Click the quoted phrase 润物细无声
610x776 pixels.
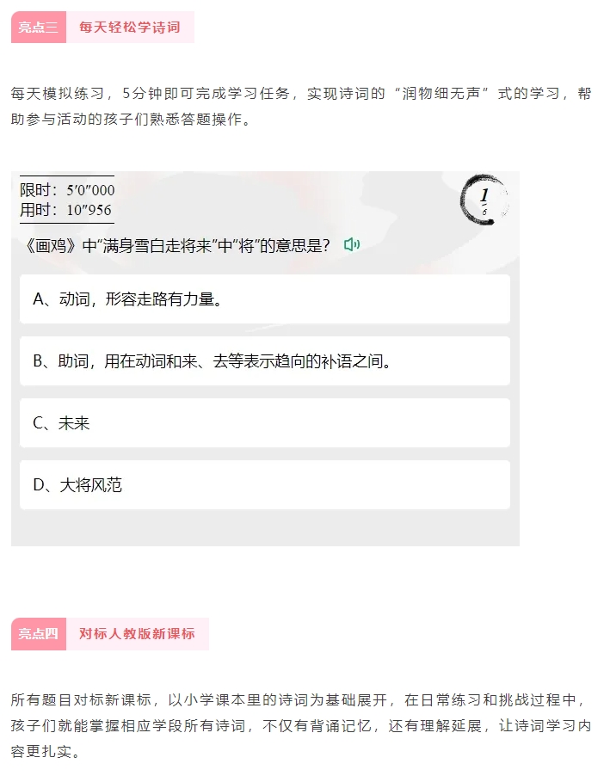tap(441, 94)
